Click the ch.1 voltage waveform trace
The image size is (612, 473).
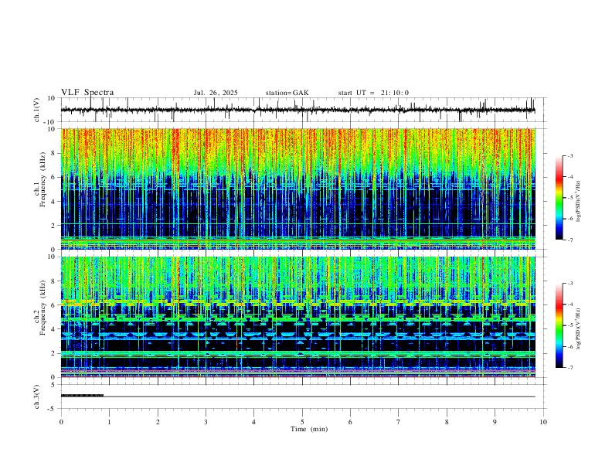click(x=297, y=110)
